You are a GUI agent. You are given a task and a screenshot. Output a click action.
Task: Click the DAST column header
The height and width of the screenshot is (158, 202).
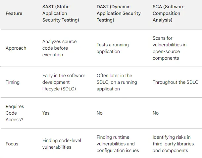click(x=119, y=13)
